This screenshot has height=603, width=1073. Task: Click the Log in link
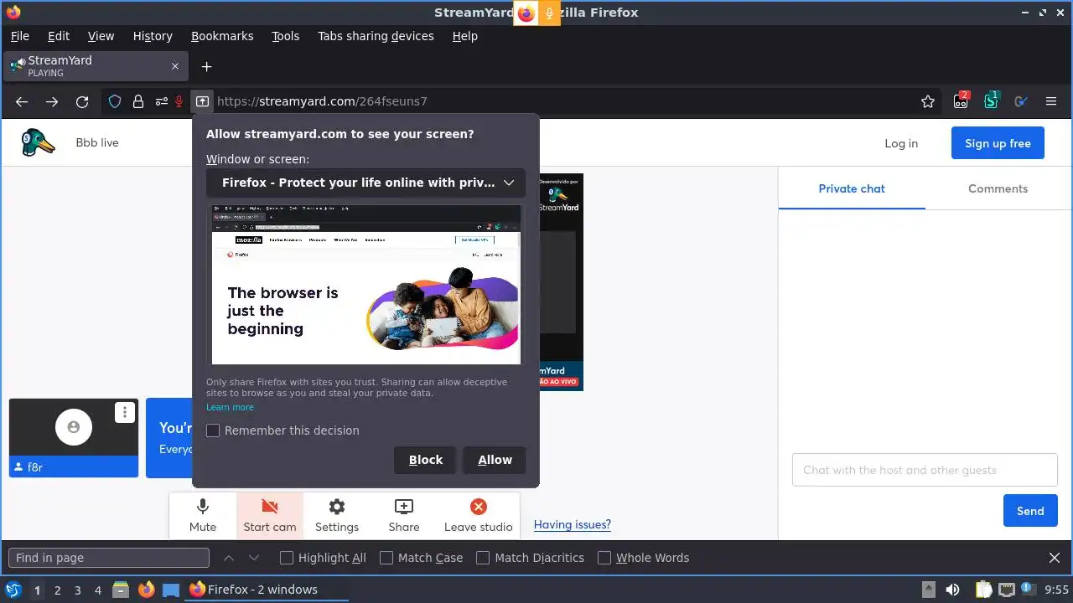tap(901, 143)
